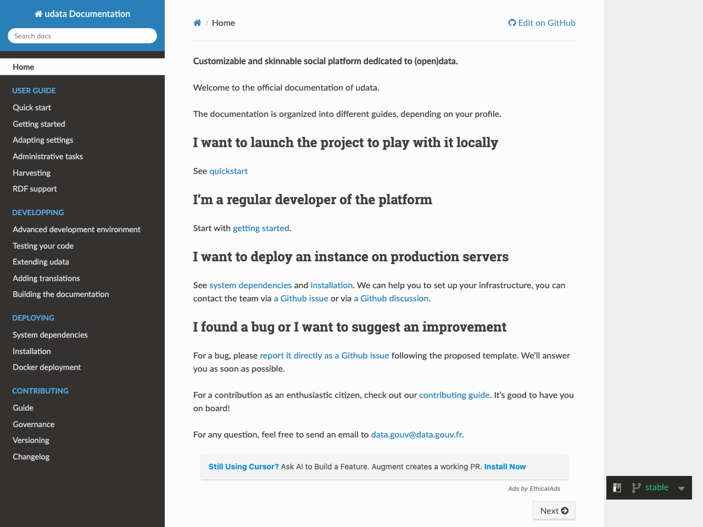The image size is (703, 527).
Task: Select Harvesting under User Guide
Action: click(x=31, y=173)
